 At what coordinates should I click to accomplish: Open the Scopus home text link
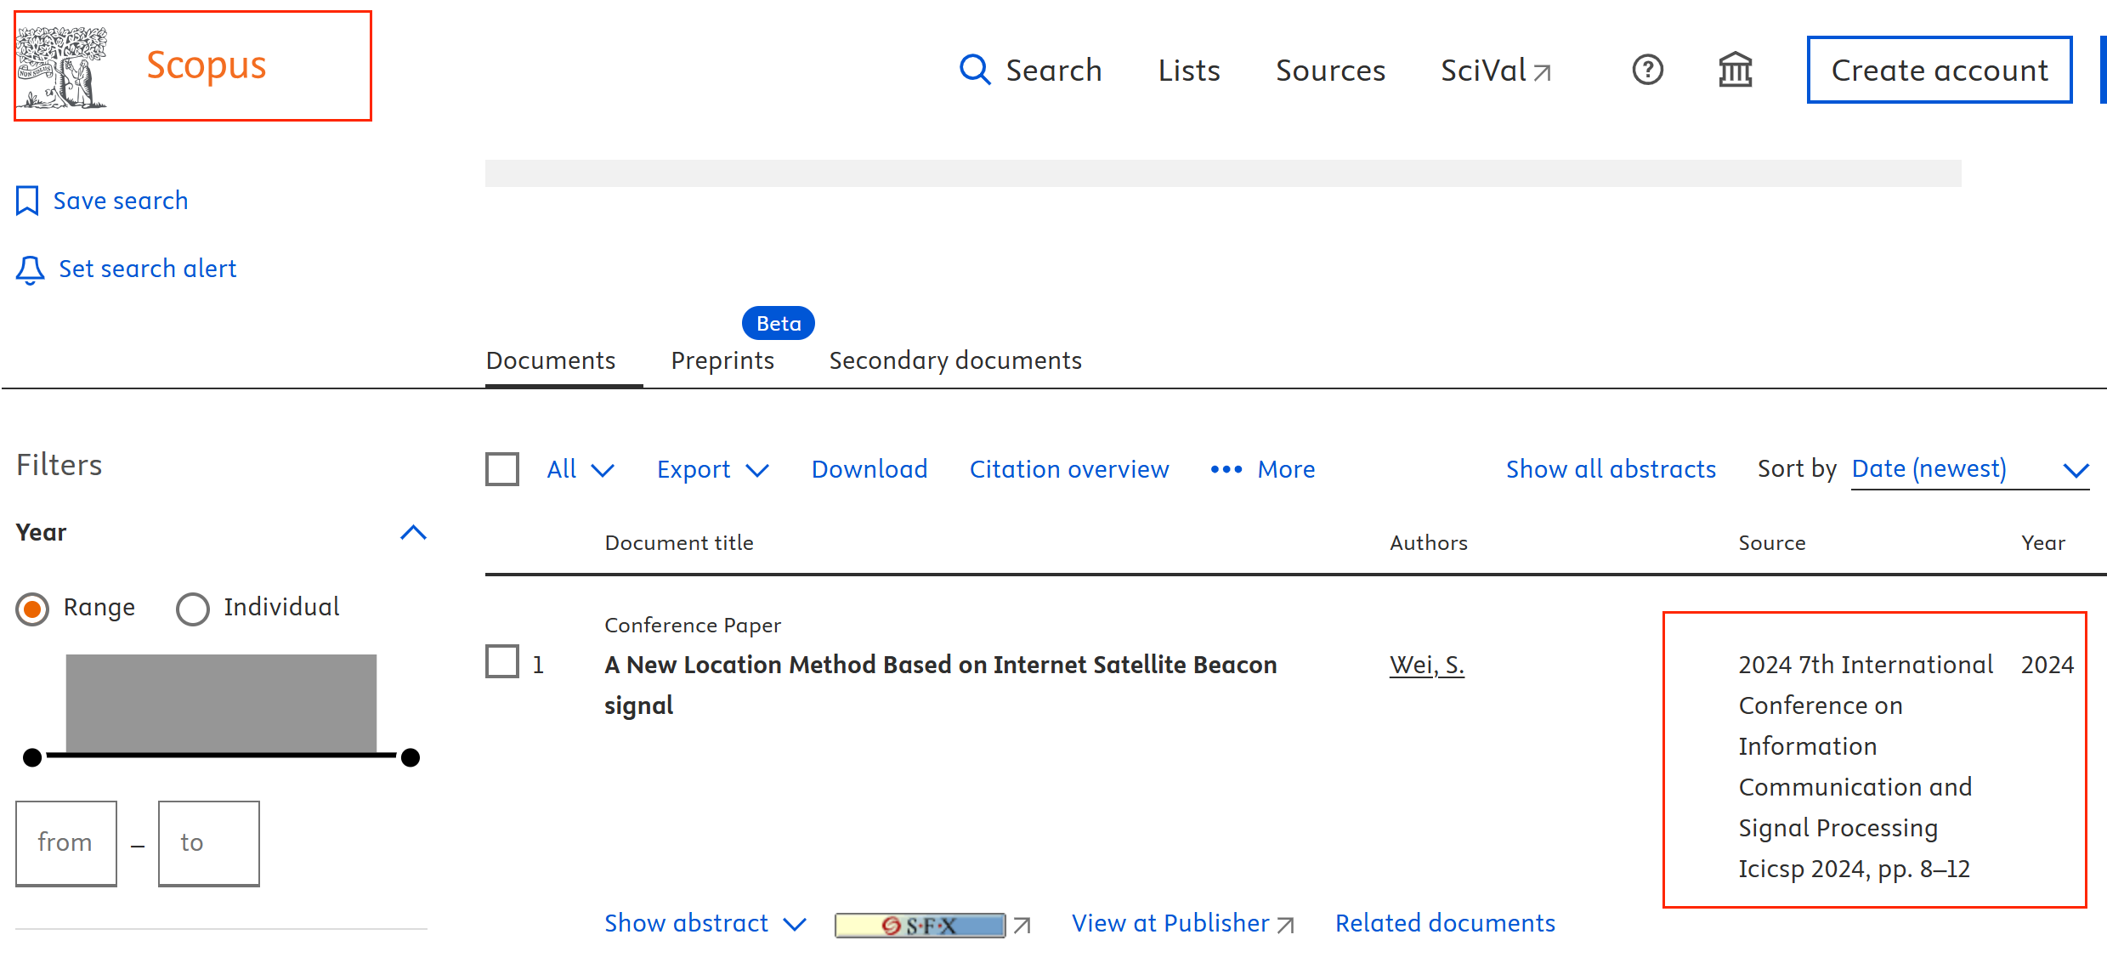[207, 65]
